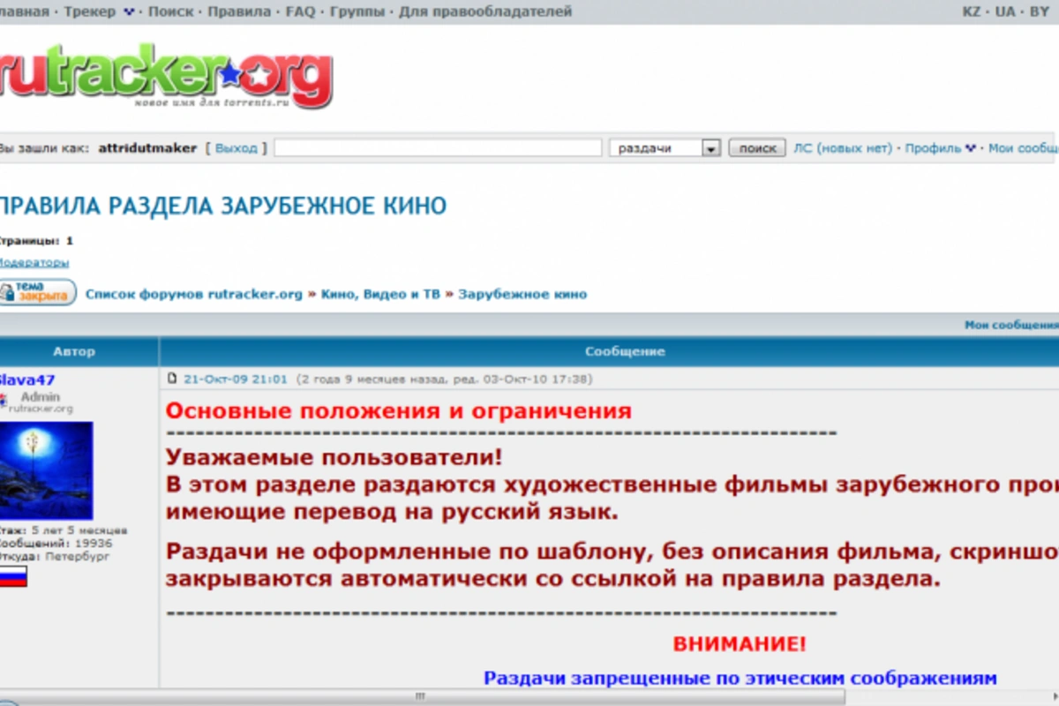Log out via Выход link
The width and height of the screenshot is (1059, 706).
pyautogui.click(x=236, y=148)
